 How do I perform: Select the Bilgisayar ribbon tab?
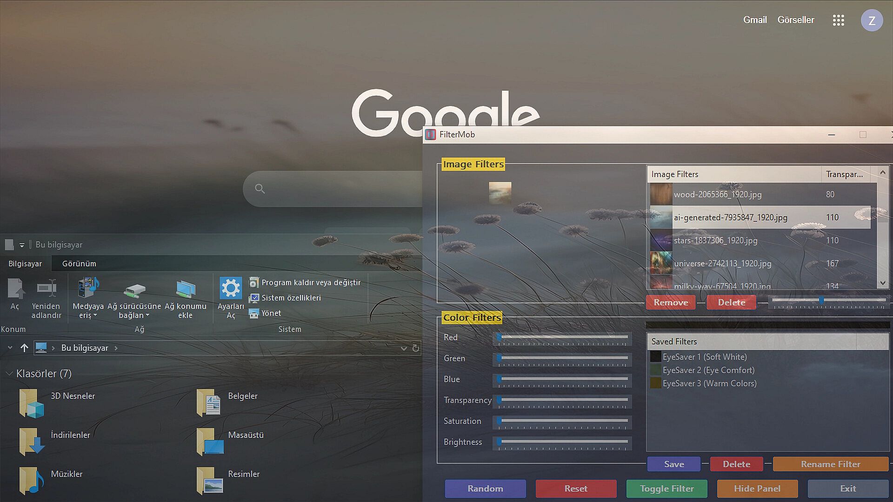click(25, 264)
